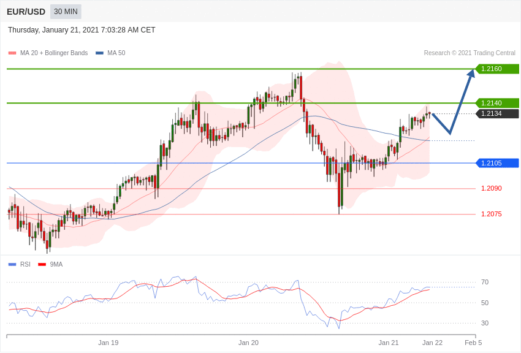Click the MA 50 legend color swatch
The height and width of the screenshot is (353, 521).
(99, 53)
